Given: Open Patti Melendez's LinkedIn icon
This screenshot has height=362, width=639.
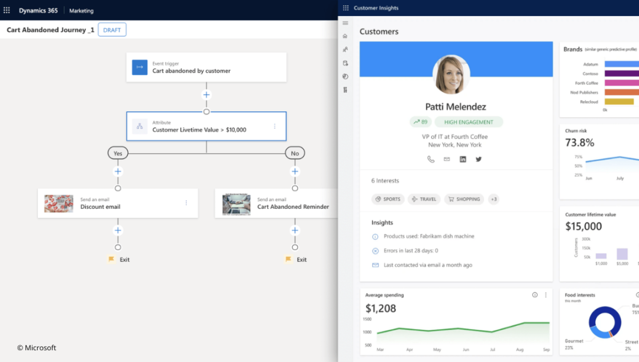Looking at the screenshot, I should (x=463, y=159).
